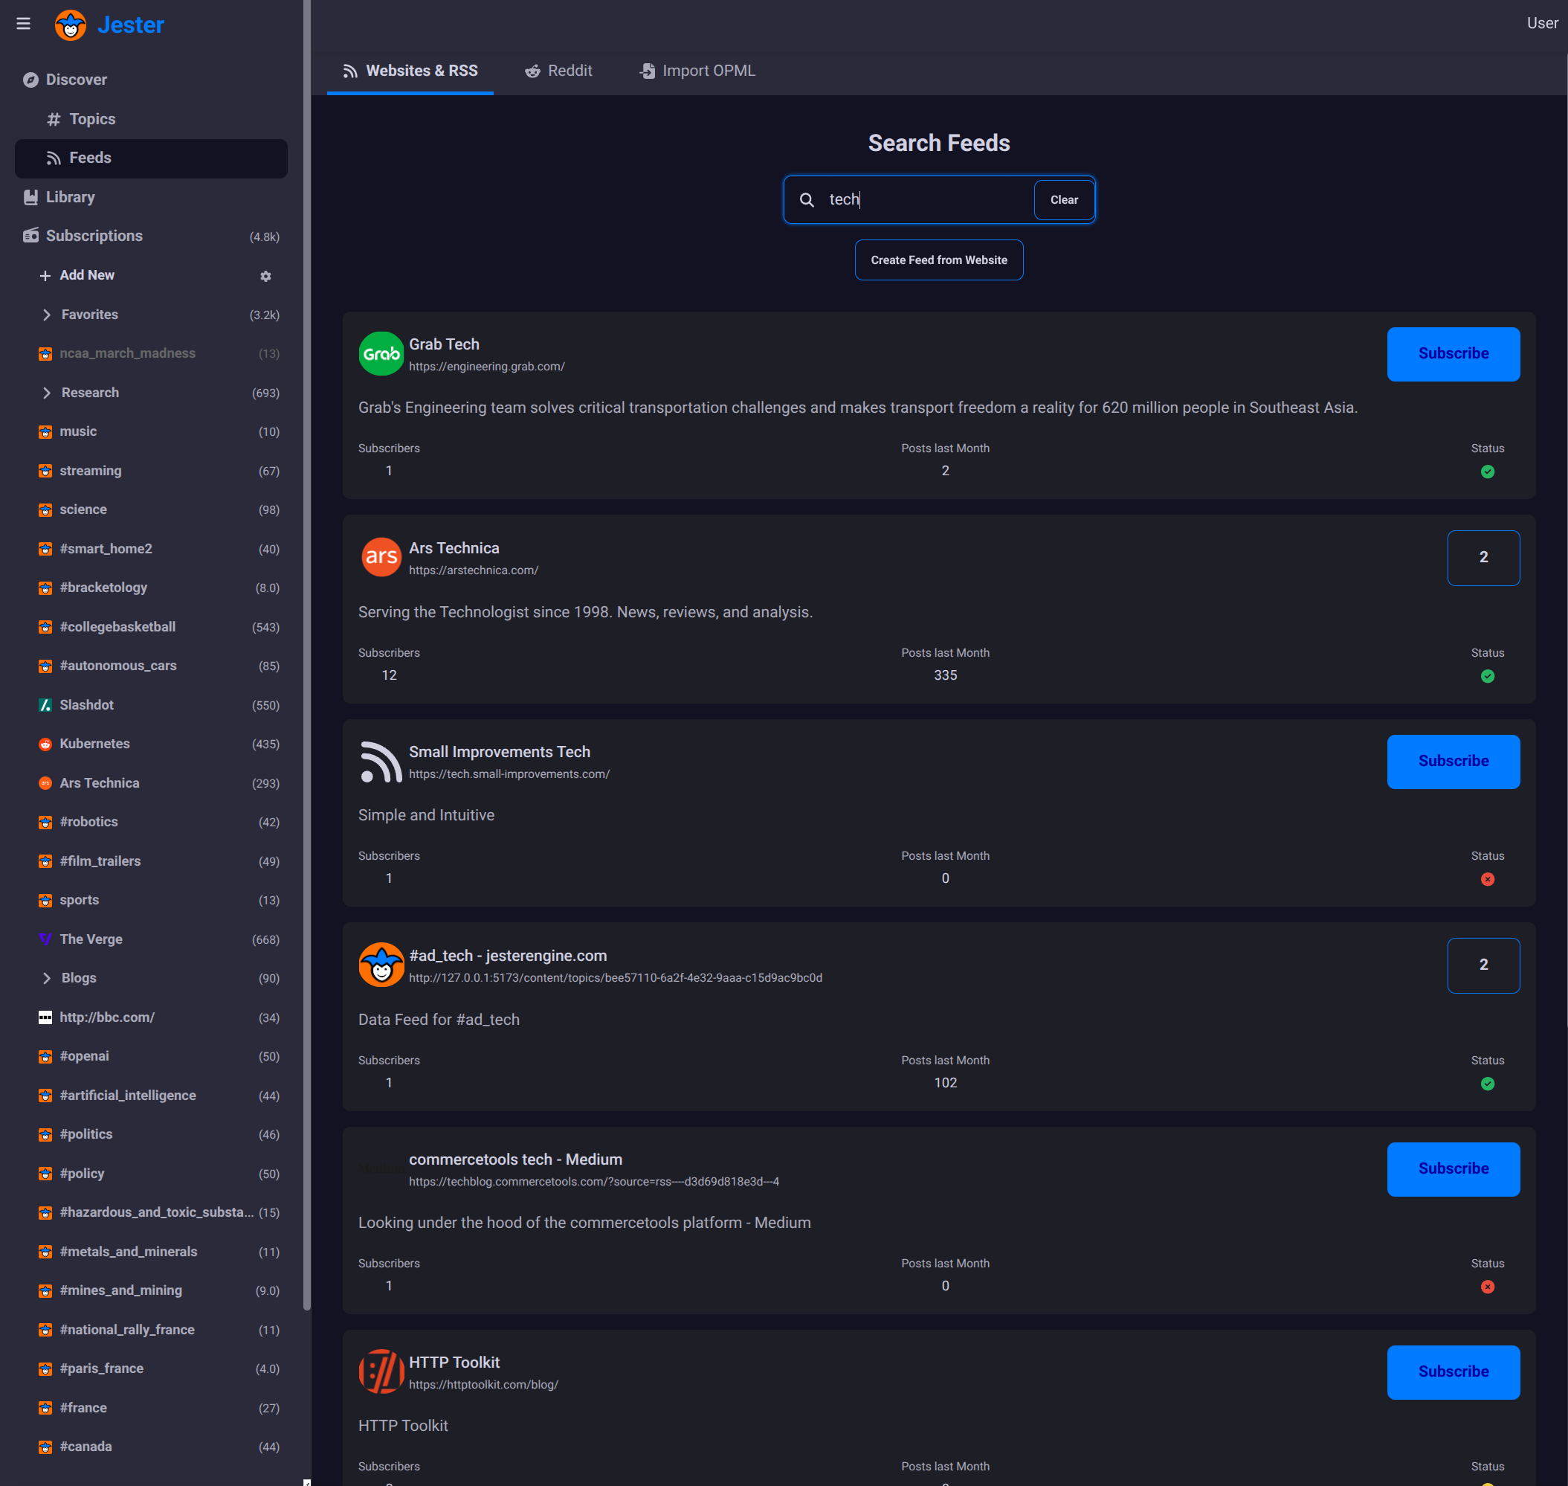Click the Ars Technica feed logo
This screenshot has height=1486, width=1568.
(x=381, y=558)
